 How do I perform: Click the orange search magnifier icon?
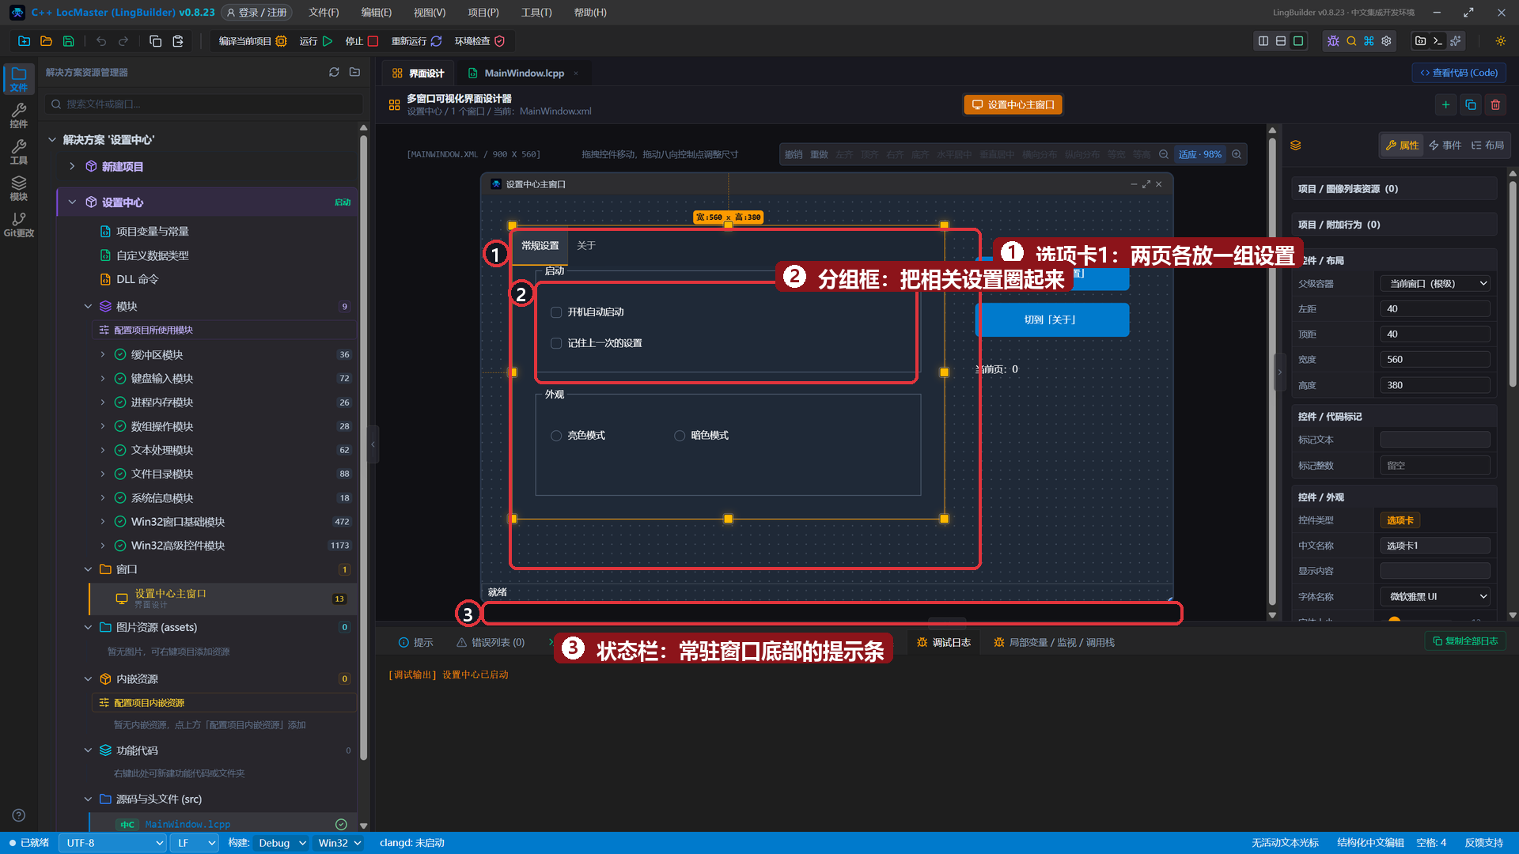click(x=1351, y=41)
